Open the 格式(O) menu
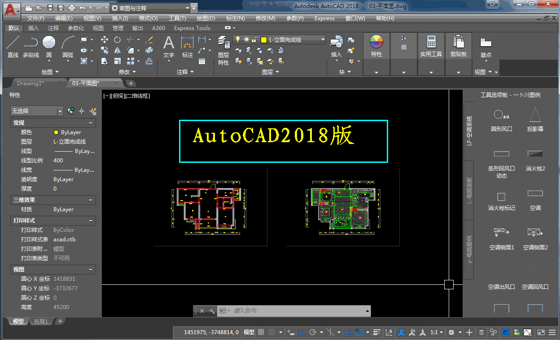The height and width of the screenshot is (340, 560). (148, 18)
